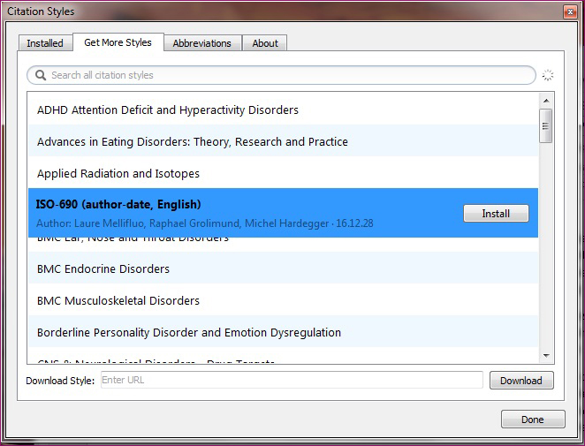This screenshot has height=446, width=585.
Task: Open the Abbreviations tab
Action: tap(201, 43)
